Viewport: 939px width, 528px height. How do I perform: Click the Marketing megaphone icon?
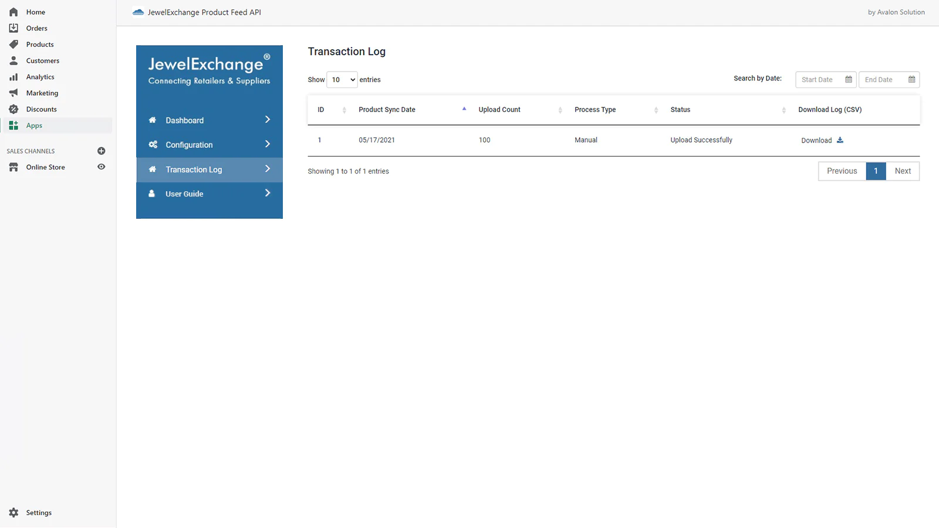pos(13,93)
